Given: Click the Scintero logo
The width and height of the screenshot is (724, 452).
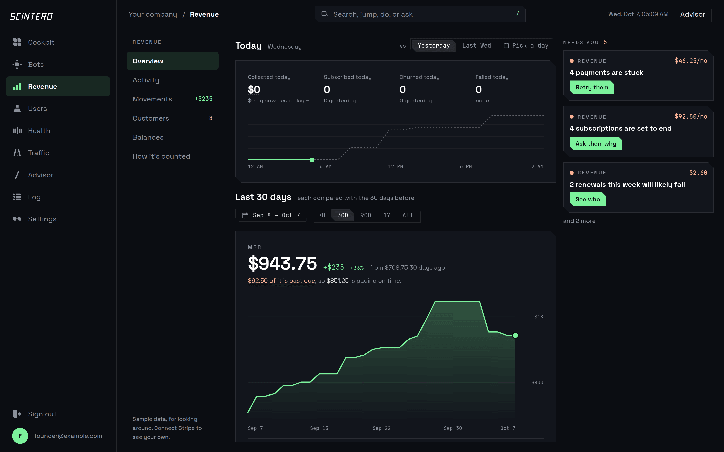Looking at the screenshot, I should coord(31,16).
